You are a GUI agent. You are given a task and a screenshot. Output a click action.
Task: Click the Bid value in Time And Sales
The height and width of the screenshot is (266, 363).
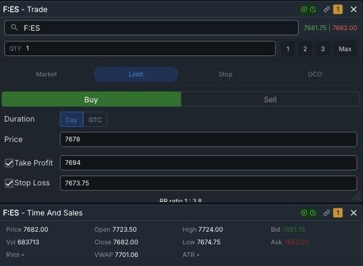(x=294, y=229)
